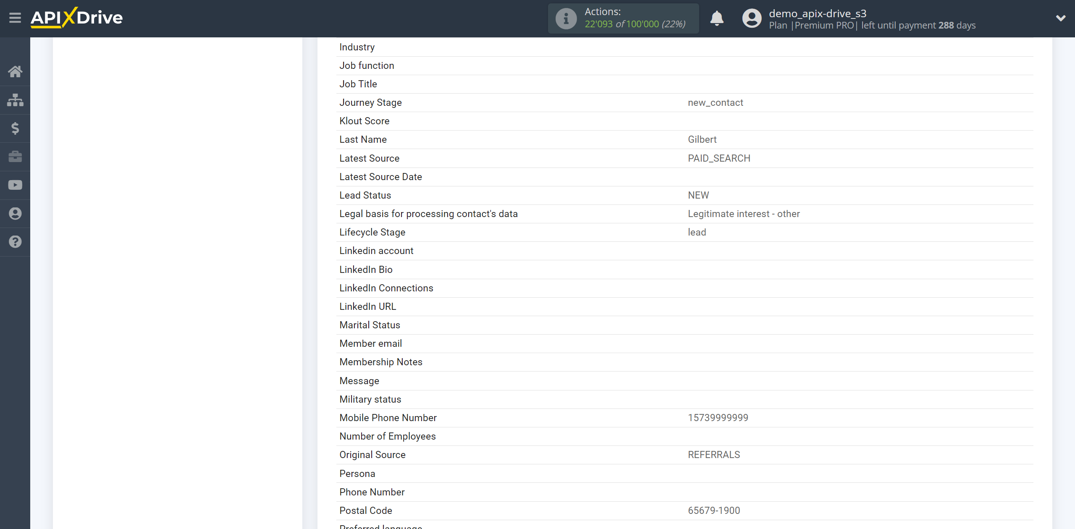
Task: Select the 'Klout Score' row
Action: [684, 121]
